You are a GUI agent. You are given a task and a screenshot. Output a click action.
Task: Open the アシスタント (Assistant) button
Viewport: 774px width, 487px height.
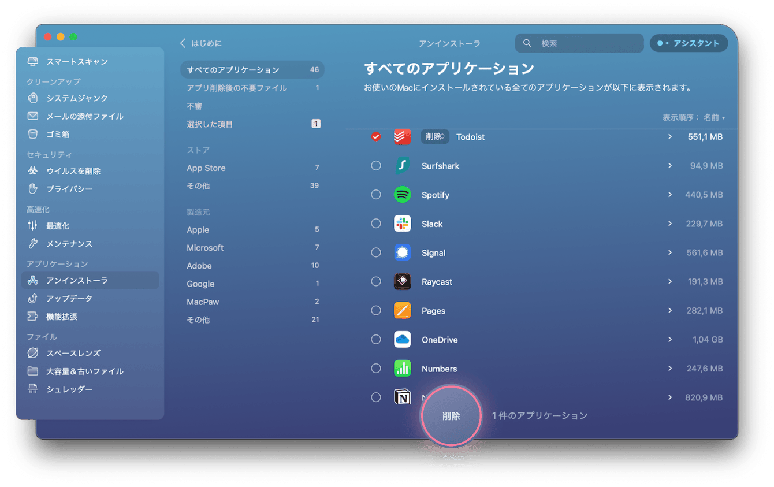click(x=689, y=43)
